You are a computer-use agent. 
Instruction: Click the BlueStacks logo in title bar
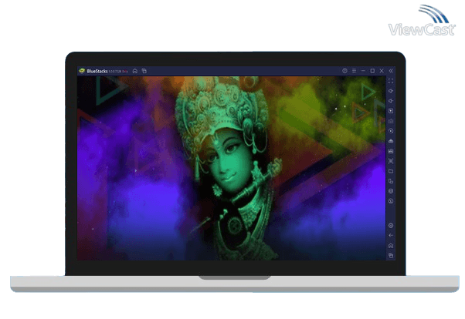coord(82,71)
